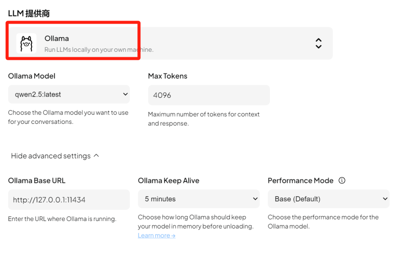Click 'Choose the performance mode' description text
414x265 pixels.
tap(323, 222)
